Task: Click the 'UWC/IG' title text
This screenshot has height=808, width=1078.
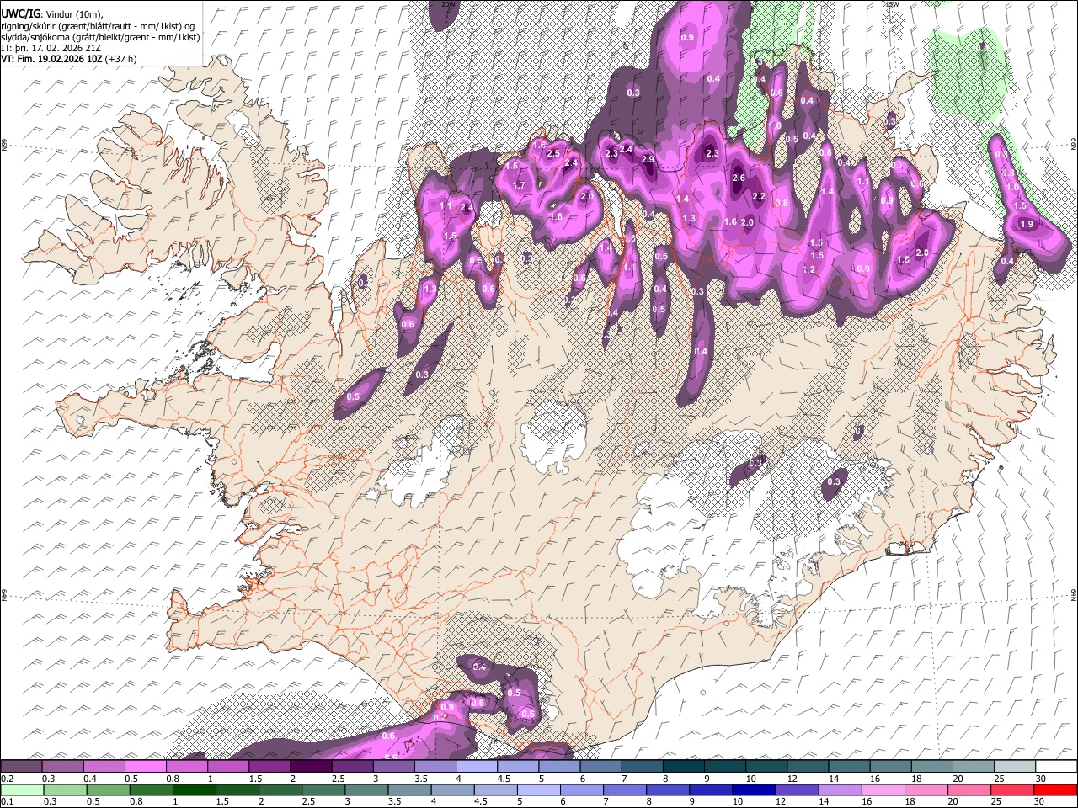Action: point(20,13)
